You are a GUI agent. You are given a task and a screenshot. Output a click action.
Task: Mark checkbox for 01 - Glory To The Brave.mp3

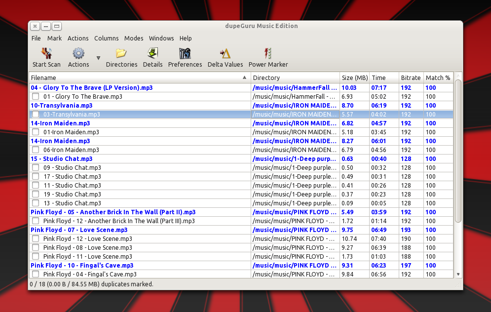coord(36,96)
